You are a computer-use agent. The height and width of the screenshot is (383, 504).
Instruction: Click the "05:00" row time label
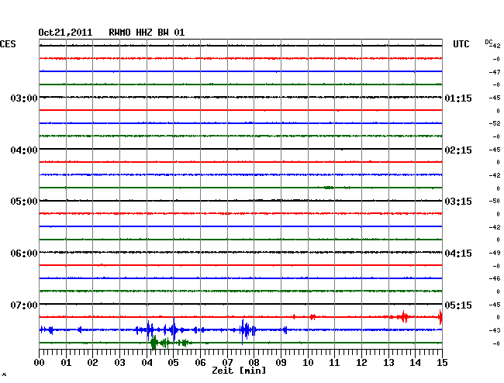point(24,202)
